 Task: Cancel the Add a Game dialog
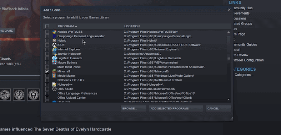pyautogui.click(x=218, y=108)
